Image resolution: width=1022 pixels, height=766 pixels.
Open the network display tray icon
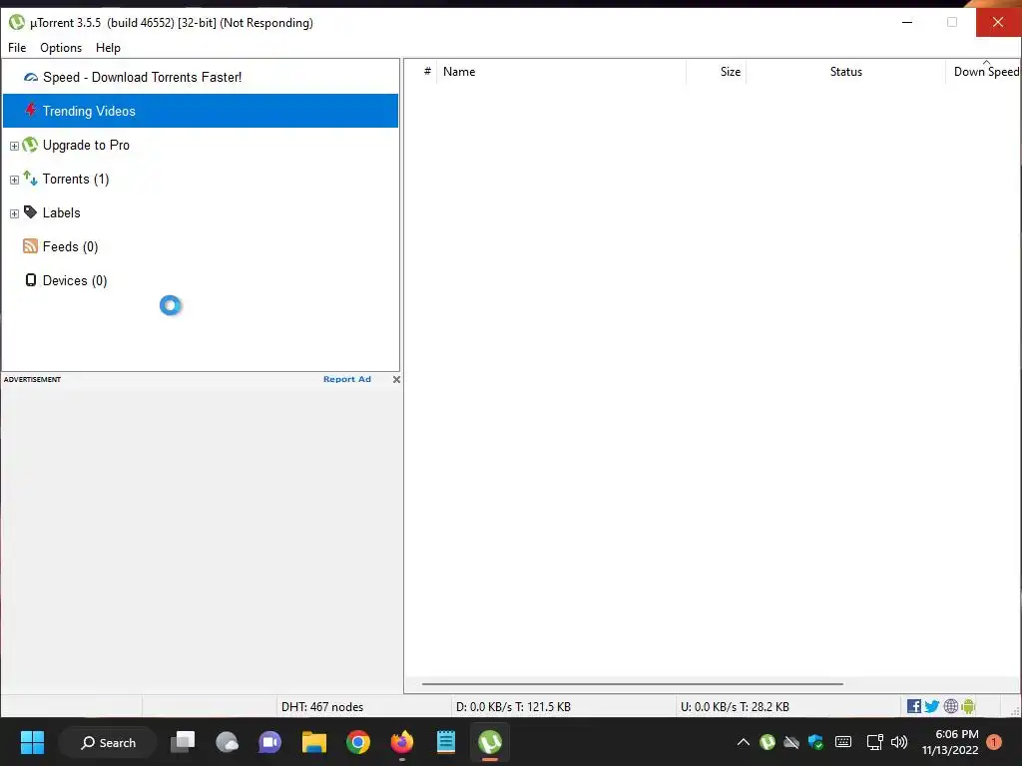tap(874, 742)
